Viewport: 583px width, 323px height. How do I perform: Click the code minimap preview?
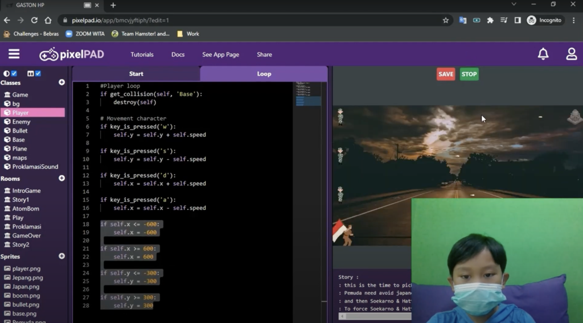pos(307,94)
